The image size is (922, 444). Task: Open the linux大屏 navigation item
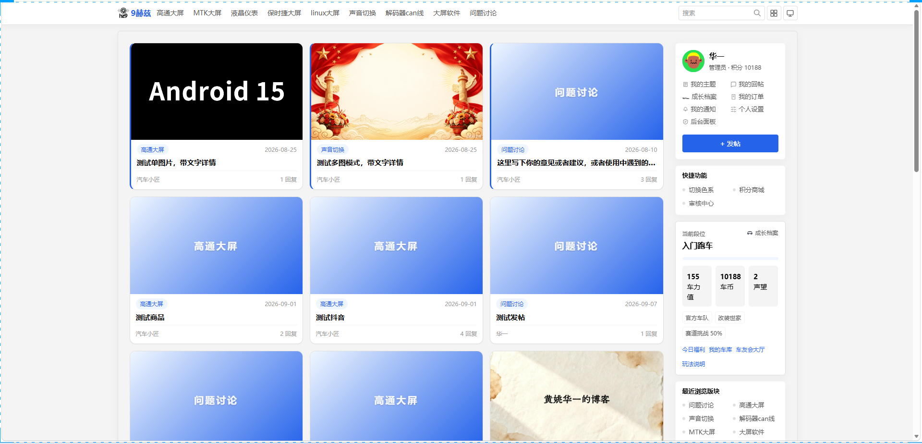click(x=325, y=13)
